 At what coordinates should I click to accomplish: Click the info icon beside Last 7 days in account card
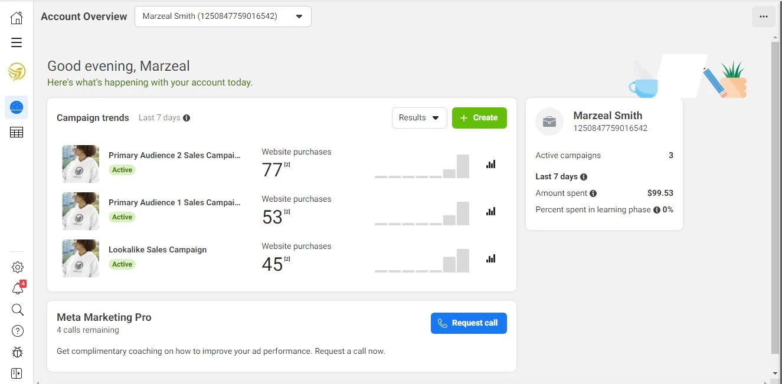[x=584, y=177]
